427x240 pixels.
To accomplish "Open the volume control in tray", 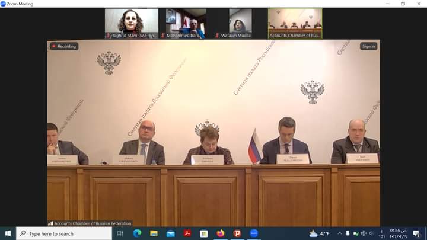I will point(371,233).
